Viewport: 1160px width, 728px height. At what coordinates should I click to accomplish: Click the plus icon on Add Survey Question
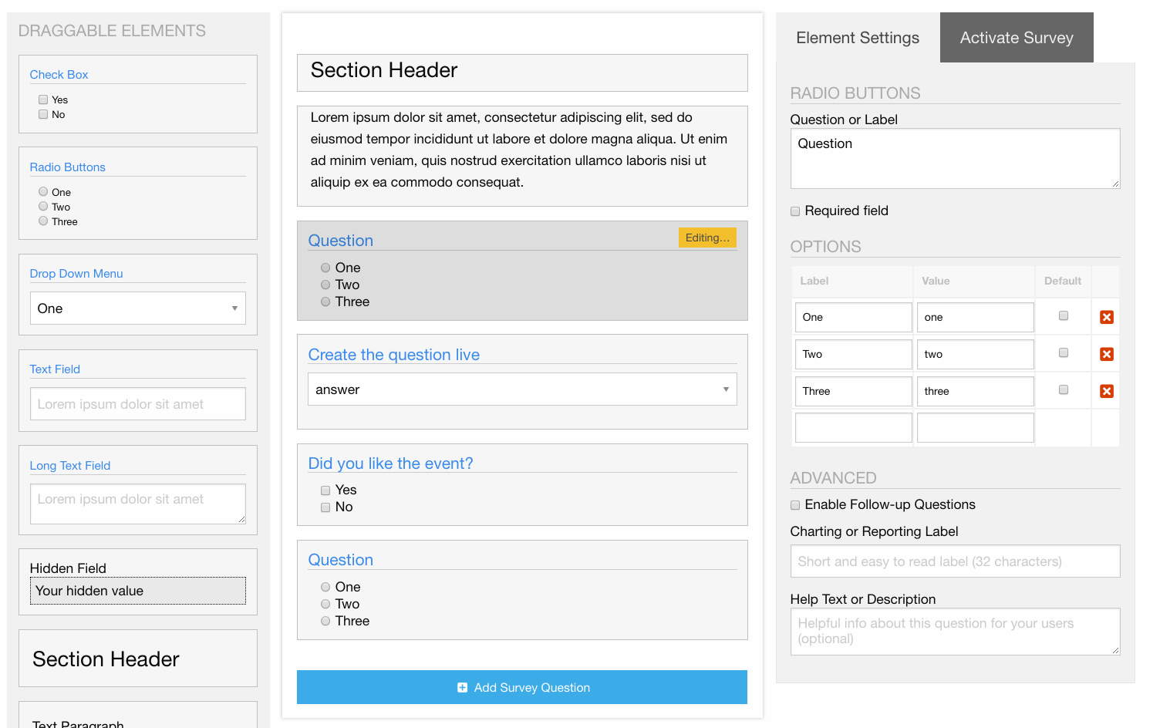click(x=462, y=687)
